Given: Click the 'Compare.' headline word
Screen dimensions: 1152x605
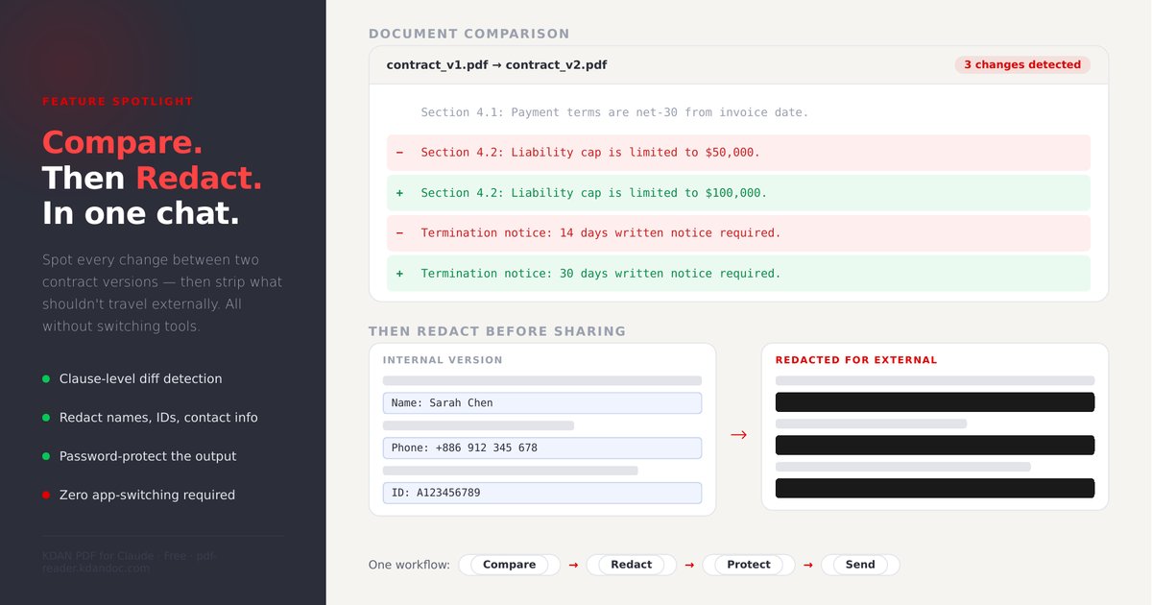Looking at the screenshot, I should pyautogui.click(x=122, y=143).
